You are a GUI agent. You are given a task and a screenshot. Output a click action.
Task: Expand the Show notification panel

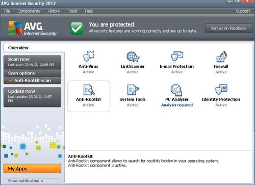32,181
